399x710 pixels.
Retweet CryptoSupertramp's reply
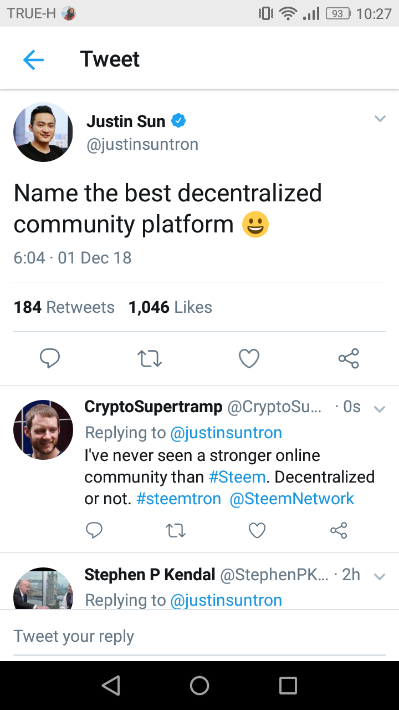pyautogui.click(x=176, y=530)
